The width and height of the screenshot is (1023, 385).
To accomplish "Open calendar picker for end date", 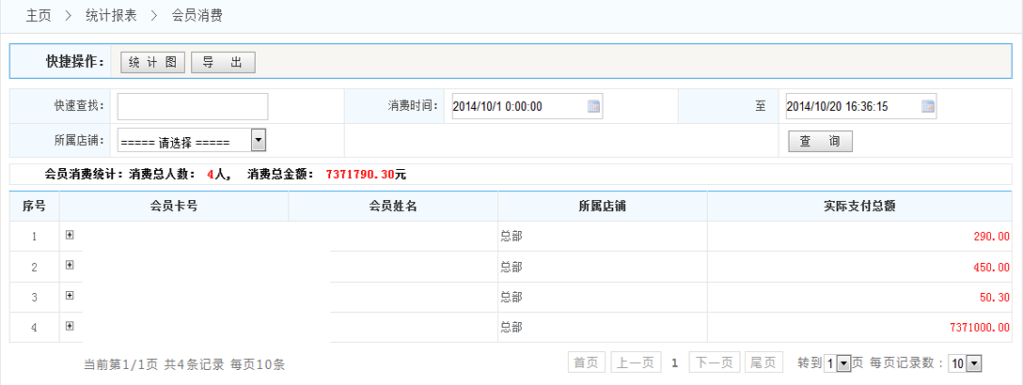I will pos(928,106).
